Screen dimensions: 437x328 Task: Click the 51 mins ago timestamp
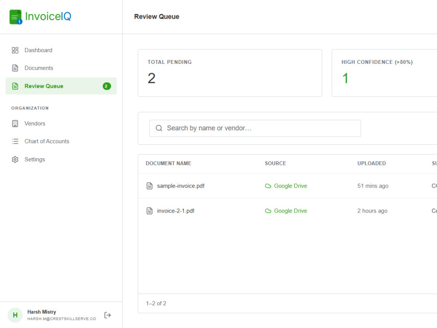[x=373, y=186]
